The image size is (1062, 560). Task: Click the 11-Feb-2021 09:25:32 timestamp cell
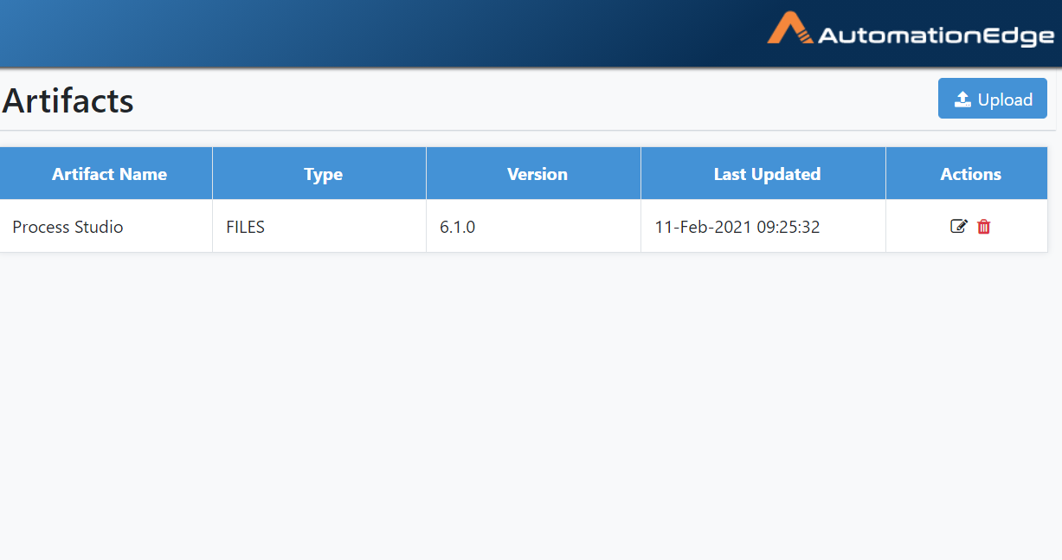(763, 227)
